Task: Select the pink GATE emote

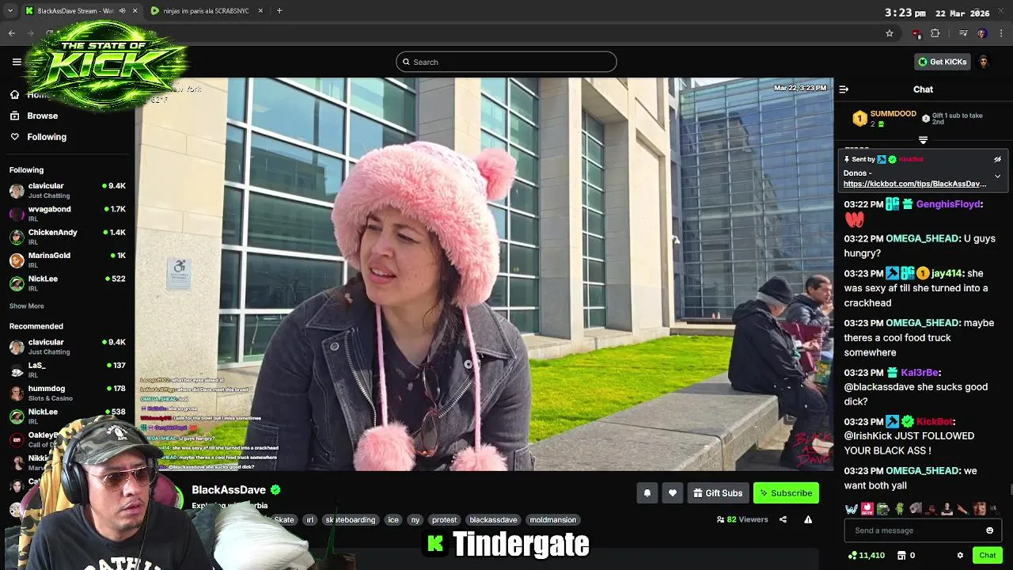Action: pyautogui.click(x=867, y=509)
